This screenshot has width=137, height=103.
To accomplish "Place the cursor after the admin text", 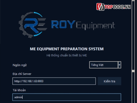I will click(x=22, y=97).
